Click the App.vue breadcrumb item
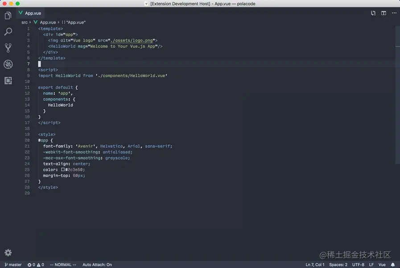Image resolution: width=400 pixels, height=268 pixels. [48, 22]
